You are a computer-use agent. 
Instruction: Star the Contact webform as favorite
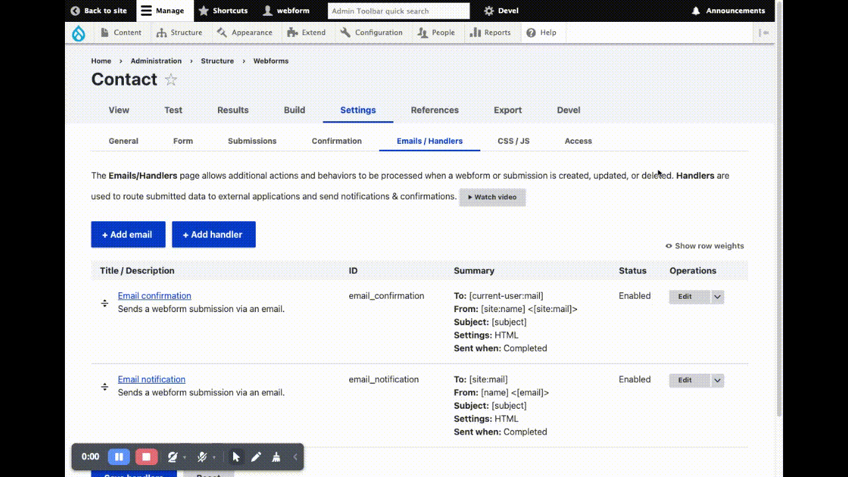point(171,80)
